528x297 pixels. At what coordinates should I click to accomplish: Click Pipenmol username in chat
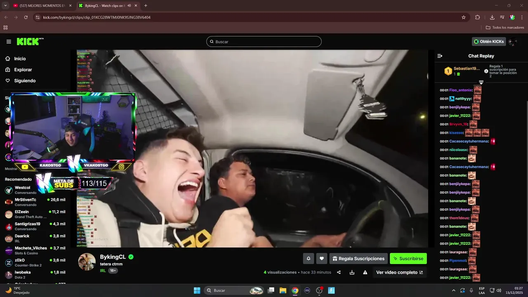tap(458, 261)
